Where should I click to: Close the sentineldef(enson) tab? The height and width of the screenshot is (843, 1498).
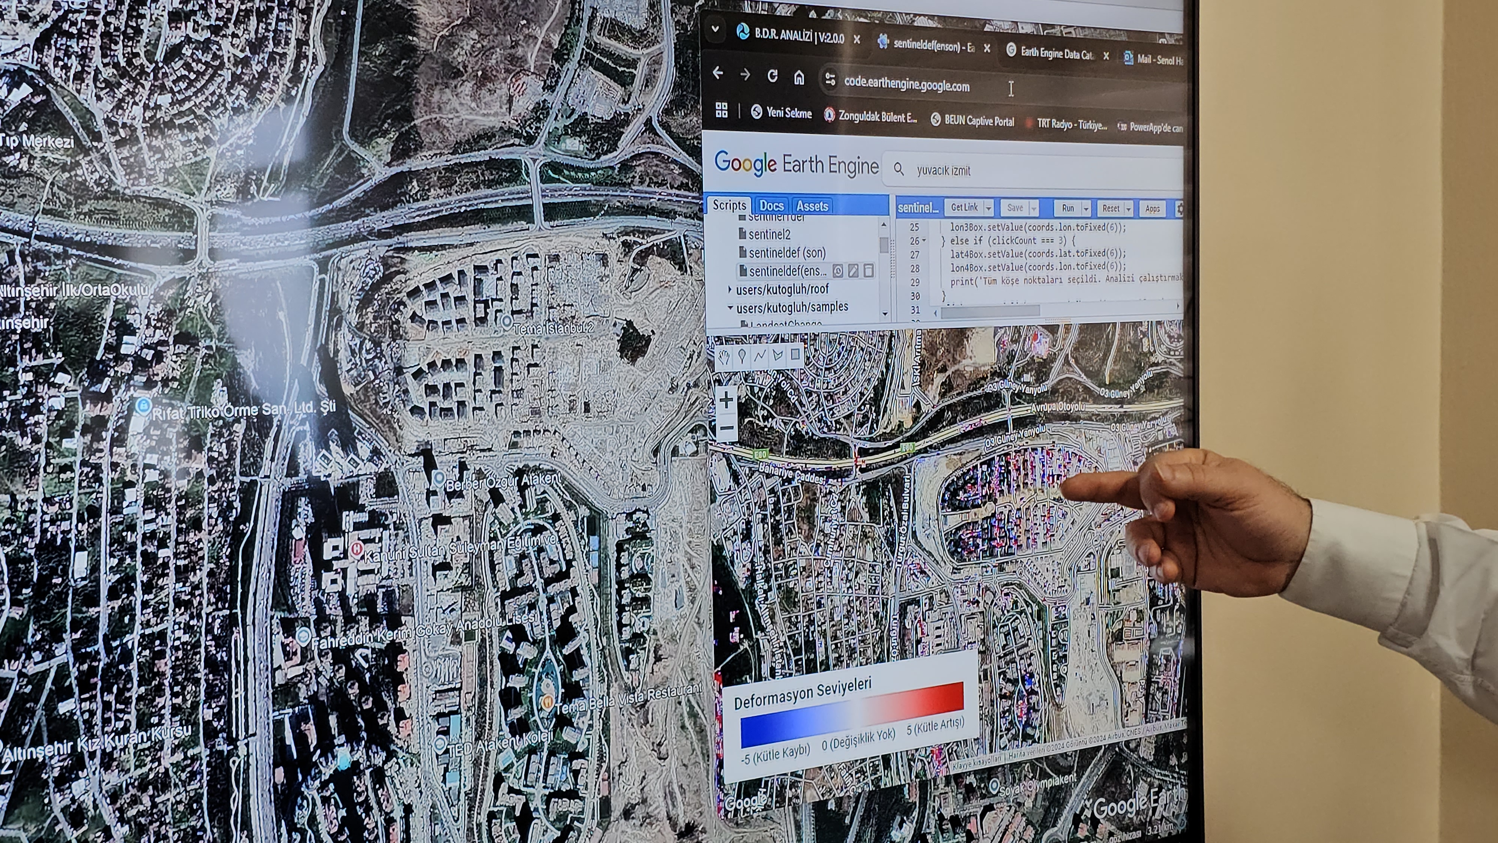click(987, 48)
